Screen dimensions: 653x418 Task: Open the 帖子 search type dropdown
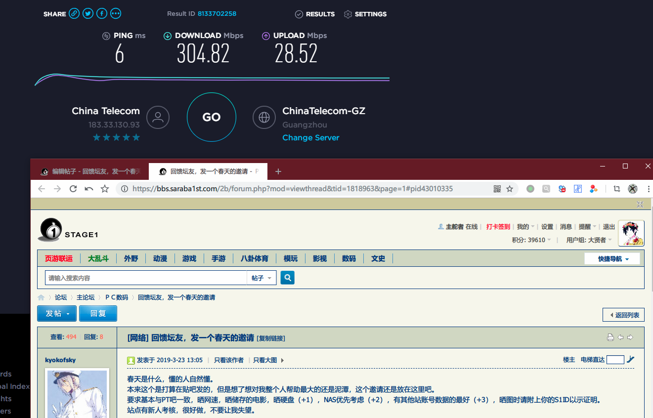pyautogui.click(x=261, y=278)
